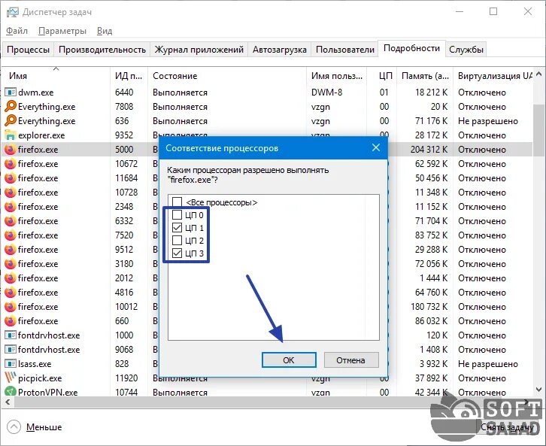Click the picpick.exe process icon
The width and height of the screenshot is (546, 446).
[x=11, y=378]
